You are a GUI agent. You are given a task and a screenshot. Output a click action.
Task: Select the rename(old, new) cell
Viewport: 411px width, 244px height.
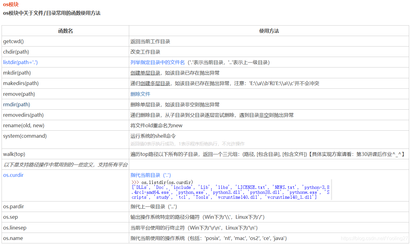pyautogui.click(x=66, y=125)
